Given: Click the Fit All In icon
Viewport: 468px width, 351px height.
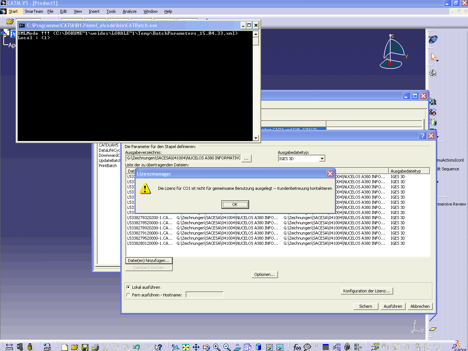Looking at the screenshot, I should pos(186,347).
